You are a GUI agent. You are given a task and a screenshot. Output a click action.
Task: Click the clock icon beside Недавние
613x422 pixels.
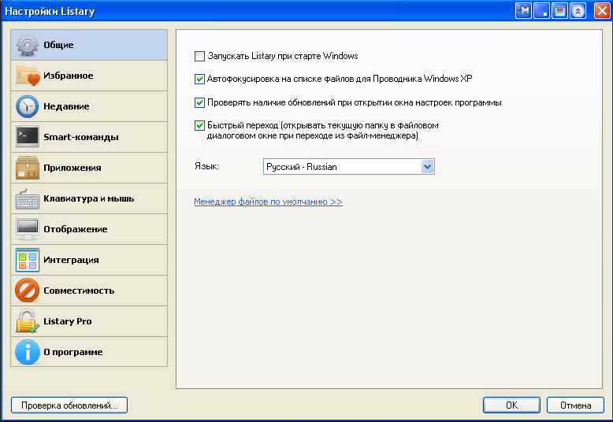[x=28, y=106]
